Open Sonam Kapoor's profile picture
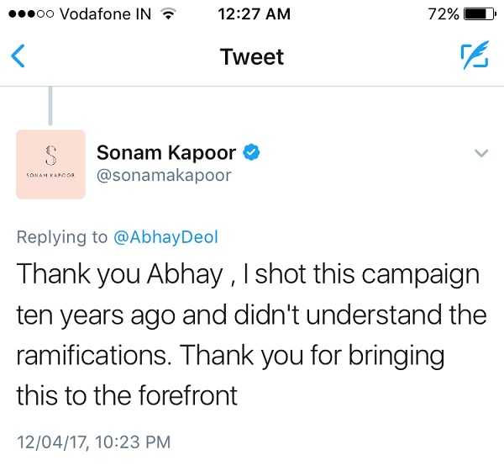The image size is (504, 471). pyautogui.click(x=50, y=164)
